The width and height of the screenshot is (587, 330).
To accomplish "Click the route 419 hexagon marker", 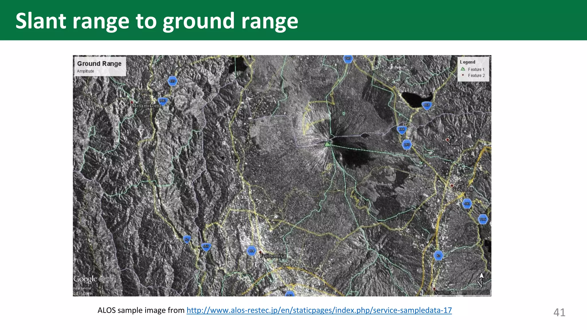I will [x=172, y=81].
